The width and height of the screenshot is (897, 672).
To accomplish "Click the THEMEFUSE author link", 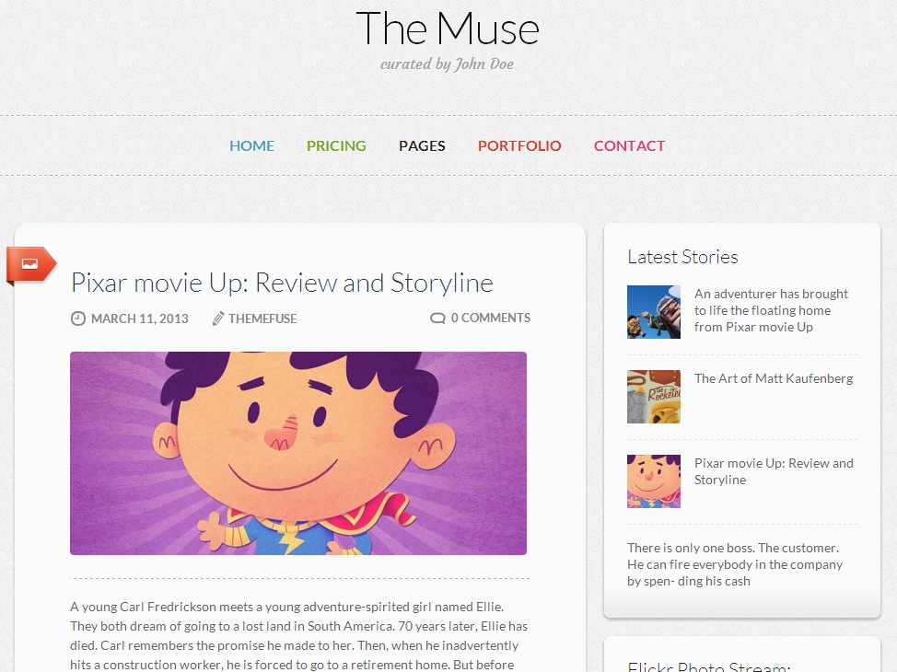I will [x=262, y=319].
